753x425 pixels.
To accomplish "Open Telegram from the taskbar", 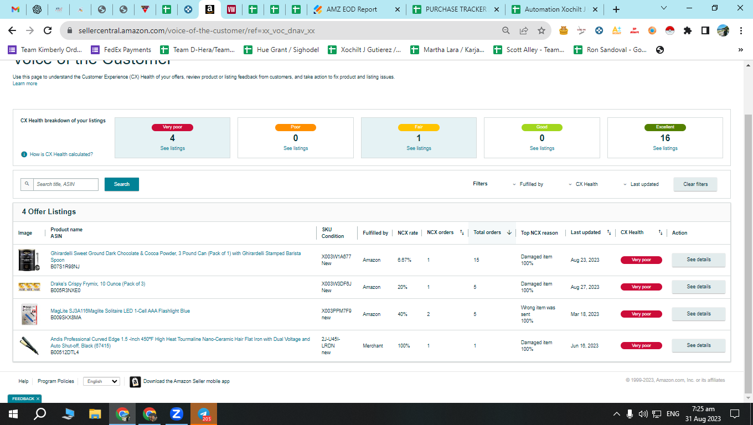I will pyautogui.click(x=204, y=413).
